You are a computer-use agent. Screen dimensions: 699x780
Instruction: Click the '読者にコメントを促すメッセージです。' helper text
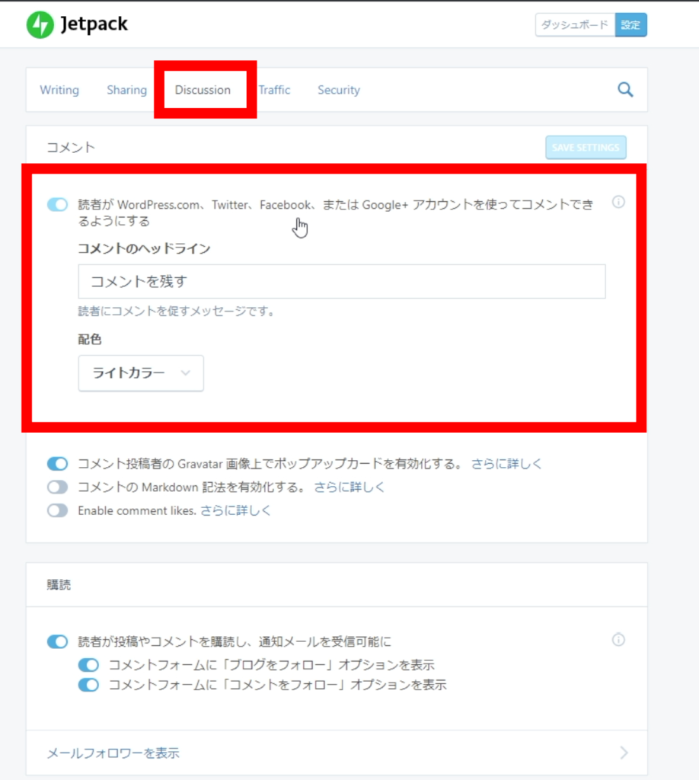176,312
